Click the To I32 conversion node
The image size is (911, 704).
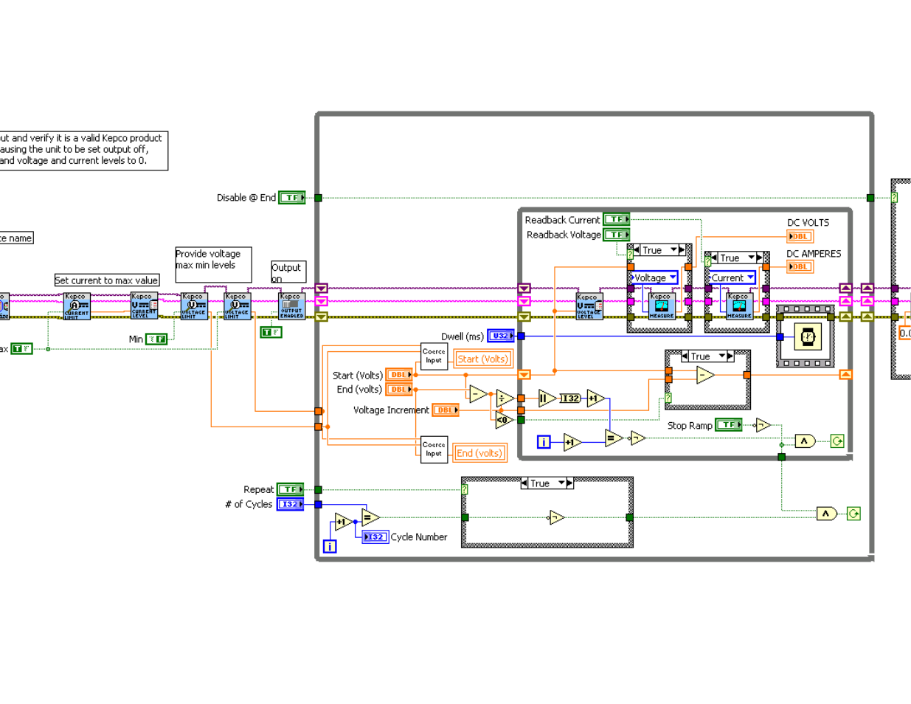point(570,398)
